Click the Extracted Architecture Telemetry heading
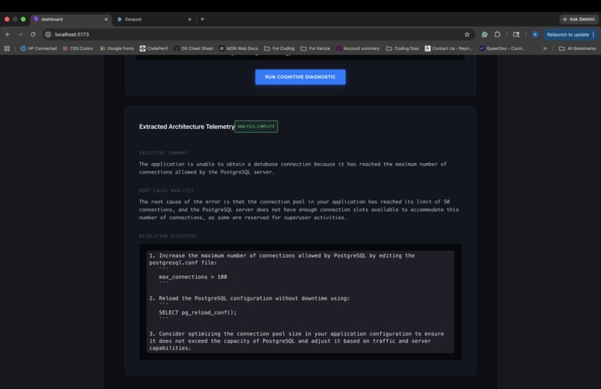Screen dimensions: 601x389 186,127
